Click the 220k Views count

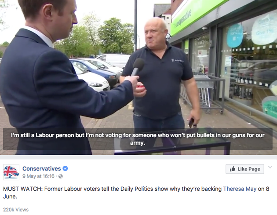pyautogui.click(x=16, y=210)
